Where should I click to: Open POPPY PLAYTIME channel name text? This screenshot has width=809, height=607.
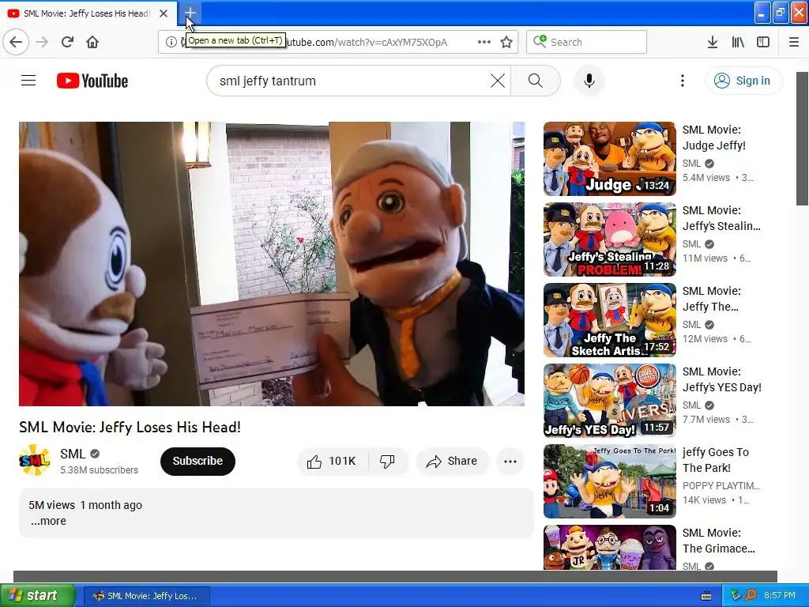721,486
